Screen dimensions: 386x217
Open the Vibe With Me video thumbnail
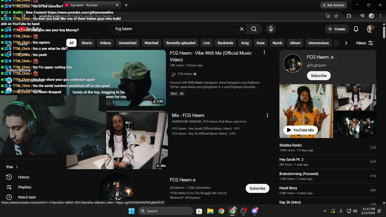click(116, 78)
